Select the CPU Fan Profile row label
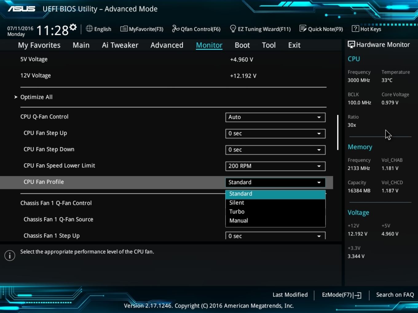 [44, 182]
